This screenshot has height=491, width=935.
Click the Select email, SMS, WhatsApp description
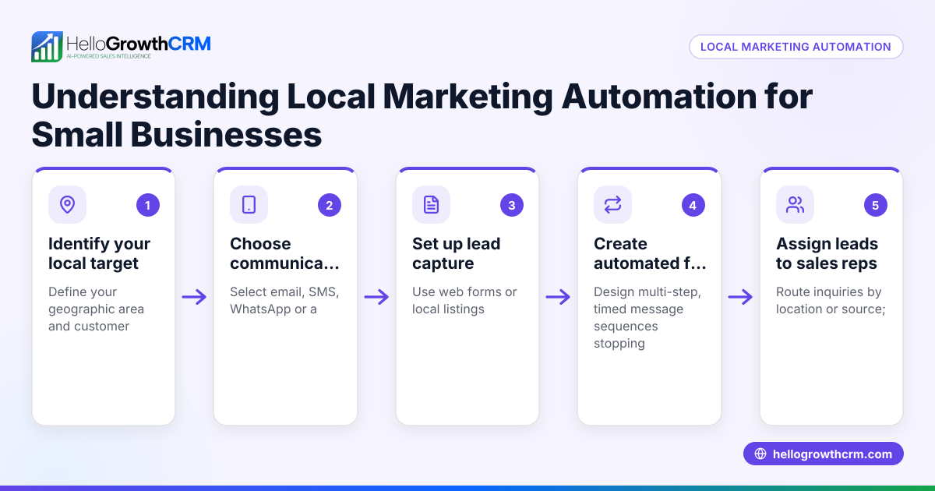(x=284, y=300)
